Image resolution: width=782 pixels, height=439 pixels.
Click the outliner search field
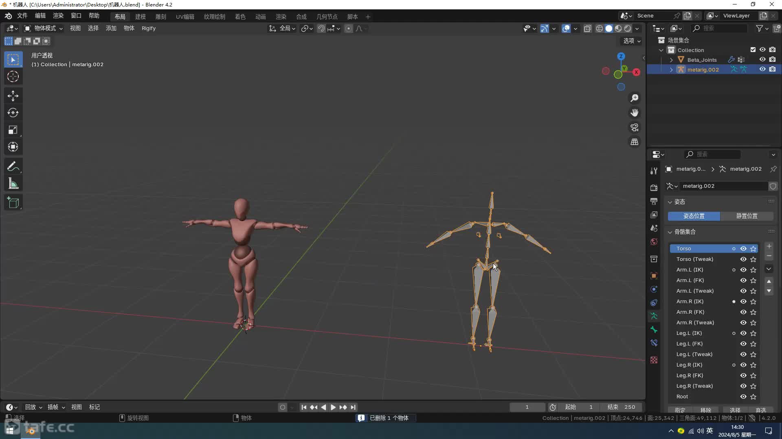click(x=719, y=28)
